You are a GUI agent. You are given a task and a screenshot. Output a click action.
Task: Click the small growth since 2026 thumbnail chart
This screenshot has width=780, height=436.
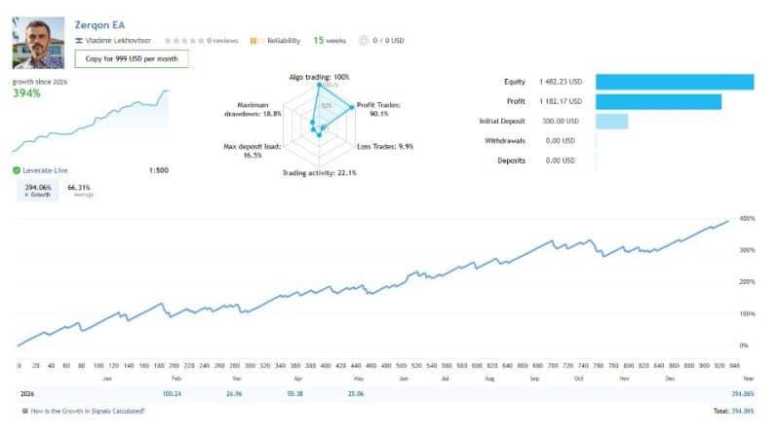[91, 121]
